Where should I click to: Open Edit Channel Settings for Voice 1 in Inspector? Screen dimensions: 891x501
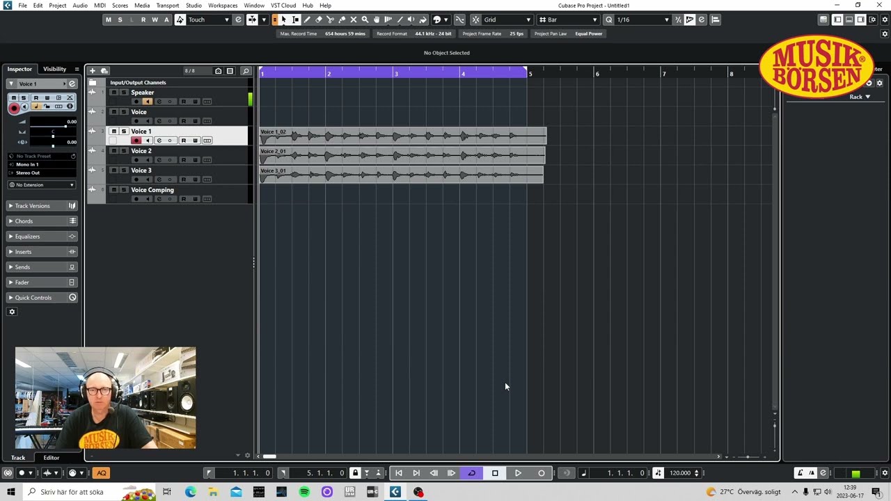tap(72, 83)
